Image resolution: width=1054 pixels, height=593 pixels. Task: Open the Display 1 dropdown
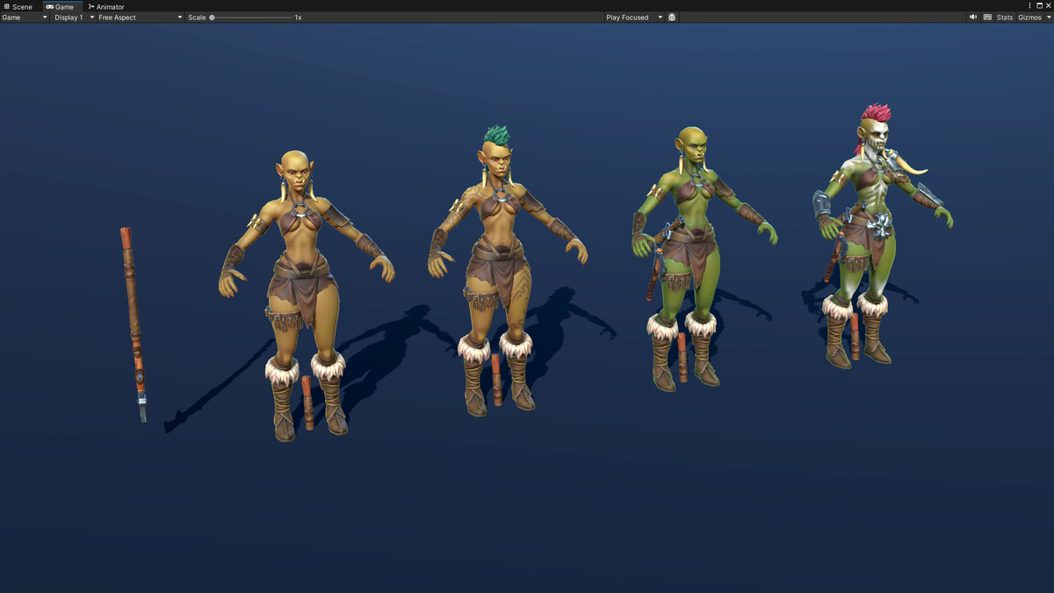tap(69, 17)
